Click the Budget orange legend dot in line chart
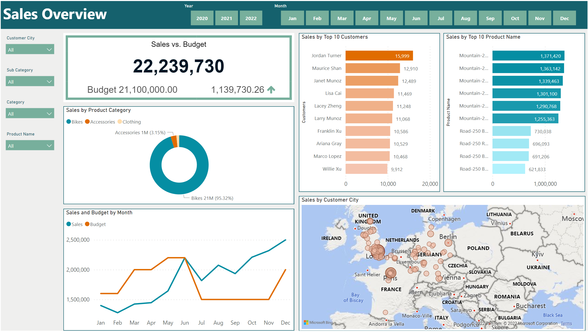 [x=87, y=224]
